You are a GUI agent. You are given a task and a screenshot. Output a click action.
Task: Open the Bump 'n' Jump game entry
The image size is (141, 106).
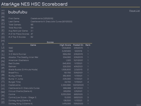coord(16,79)
